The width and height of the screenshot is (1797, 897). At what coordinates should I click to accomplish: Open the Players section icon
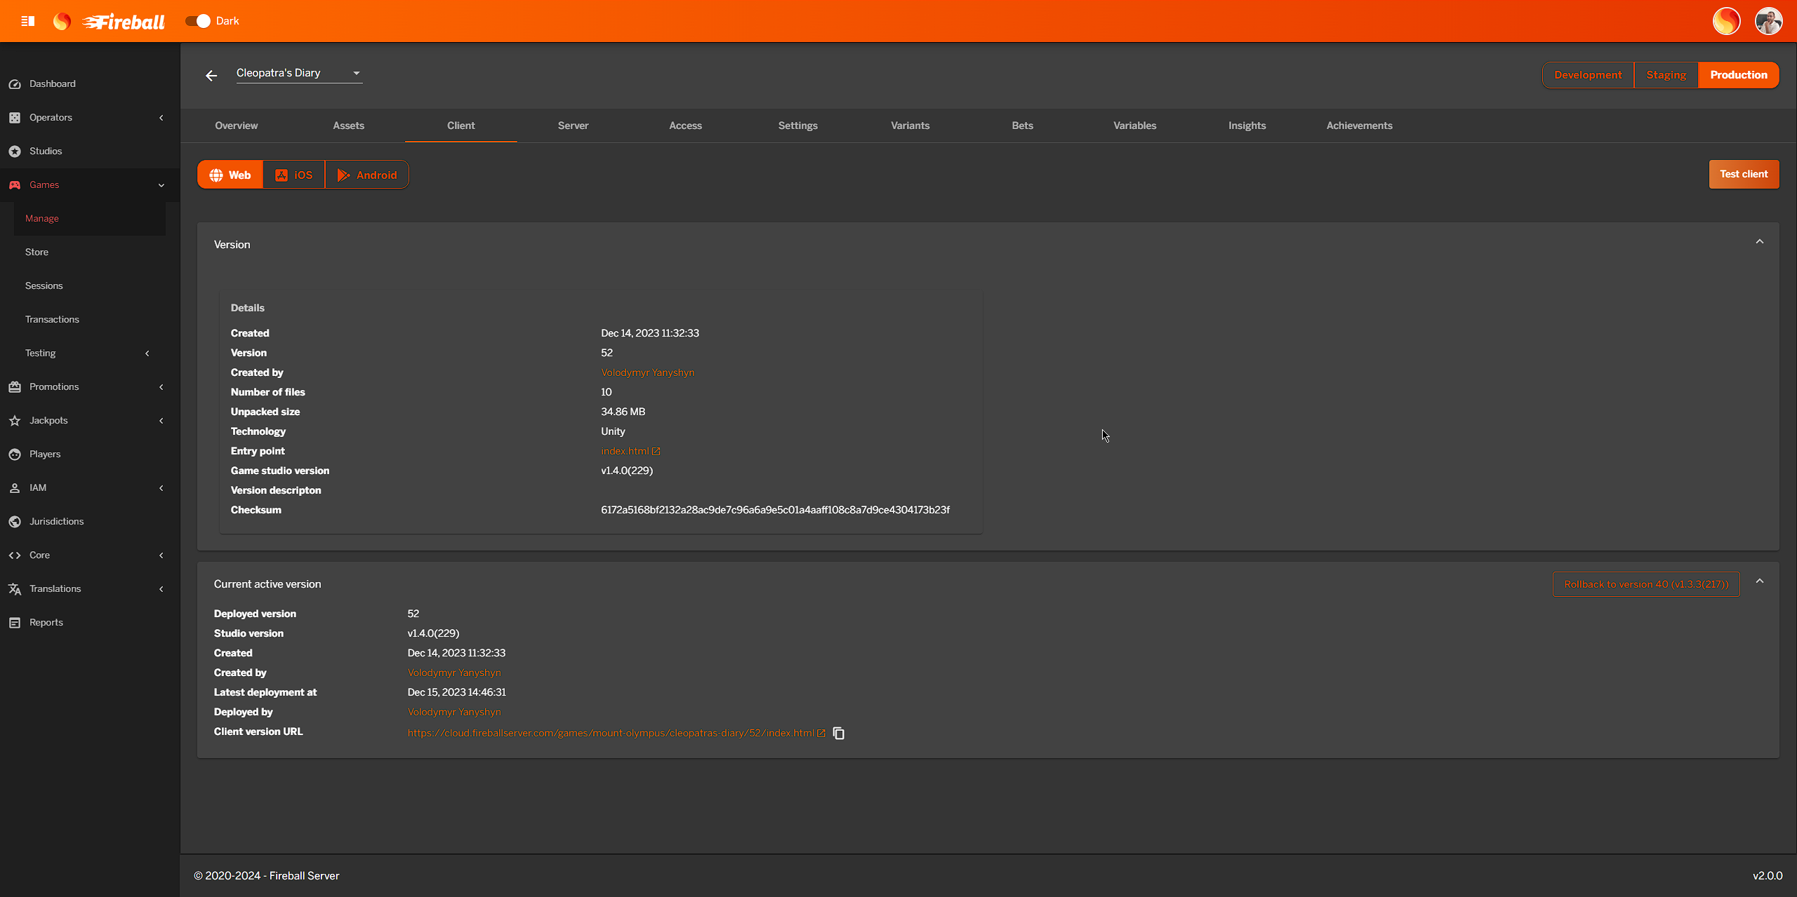click(x=15, y=454)
